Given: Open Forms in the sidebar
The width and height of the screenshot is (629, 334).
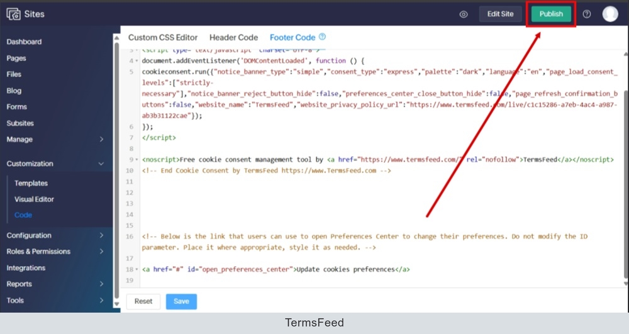Looking at the screenshot, I should click(16, 107).
